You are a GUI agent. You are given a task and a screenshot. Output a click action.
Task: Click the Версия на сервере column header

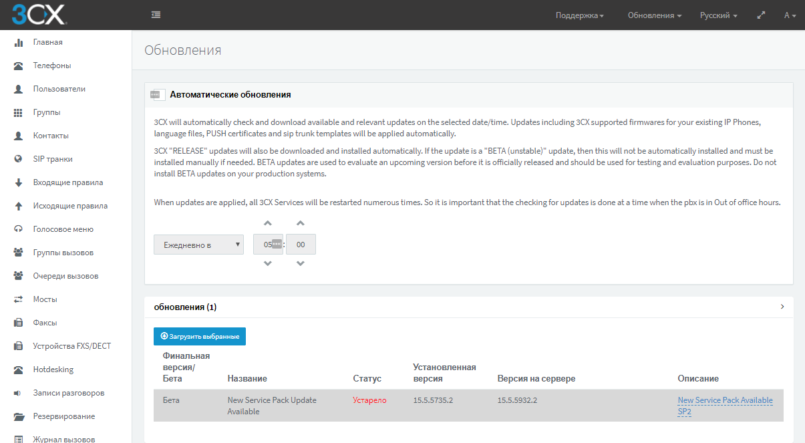click(536, 379)
